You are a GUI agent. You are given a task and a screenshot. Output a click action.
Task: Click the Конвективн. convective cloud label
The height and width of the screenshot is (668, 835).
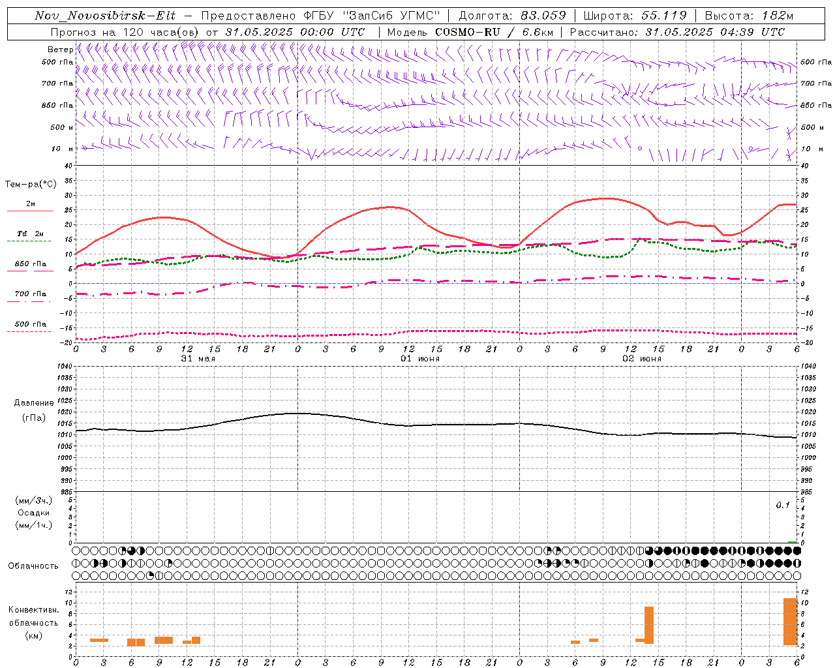(34, 610)
